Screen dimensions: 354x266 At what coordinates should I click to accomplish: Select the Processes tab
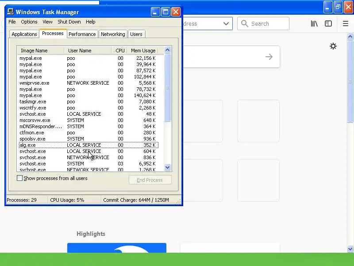[x=53, y=34]
